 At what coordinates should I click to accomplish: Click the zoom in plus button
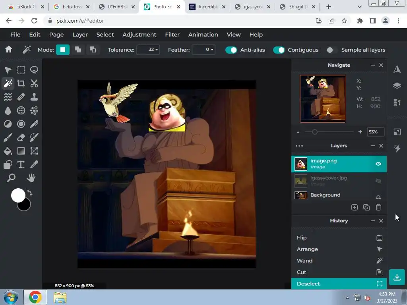(x=360, y=132)
